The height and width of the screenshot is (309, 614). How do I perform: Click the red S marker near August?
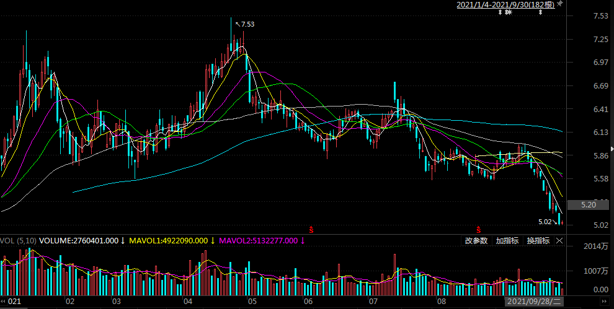click(x=478, y=228)
